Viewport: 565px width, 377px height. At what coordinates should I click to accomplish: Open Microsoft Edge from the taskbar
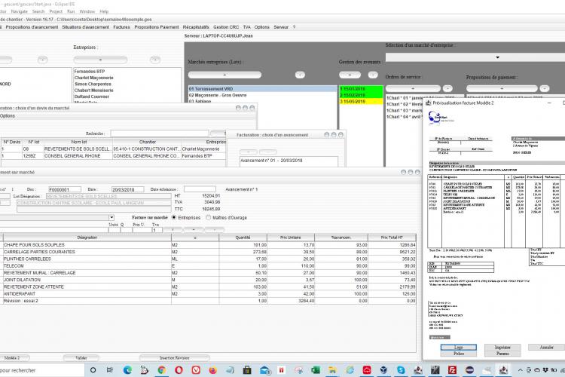point(127,369)
